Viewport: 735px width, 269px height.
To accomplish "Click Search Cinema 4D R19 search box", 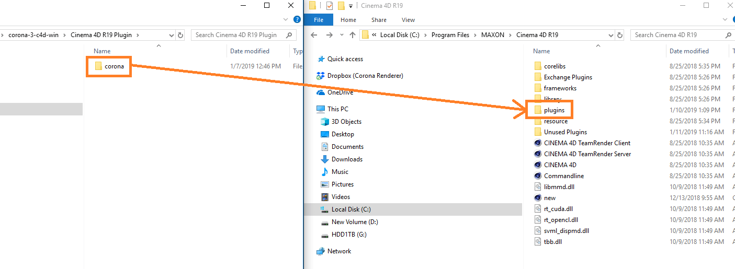I will tap(683, 35).
